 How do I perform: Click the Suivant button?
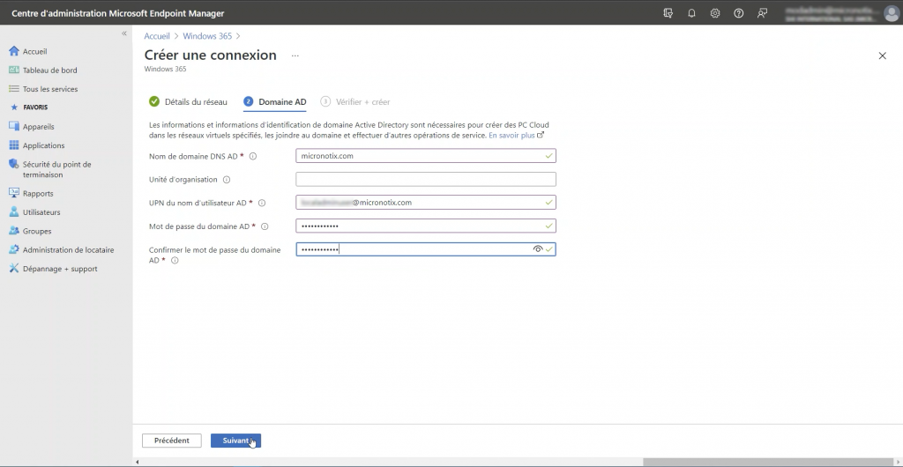click(235, 441)
